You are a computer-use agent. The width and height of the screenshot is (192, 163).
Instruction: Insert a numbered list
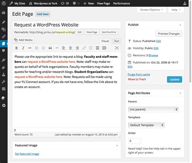click(x=43, y=48)
